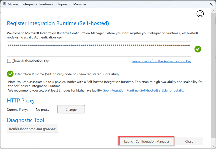Close the window using title bar X
This screenshot has width=216, height=149.
coord(211,4)
